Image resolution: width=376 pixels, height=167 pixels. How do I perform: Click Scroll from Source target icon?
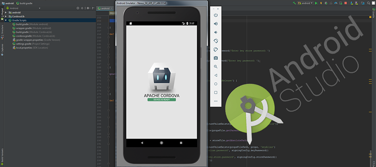(x=78, y=8)
